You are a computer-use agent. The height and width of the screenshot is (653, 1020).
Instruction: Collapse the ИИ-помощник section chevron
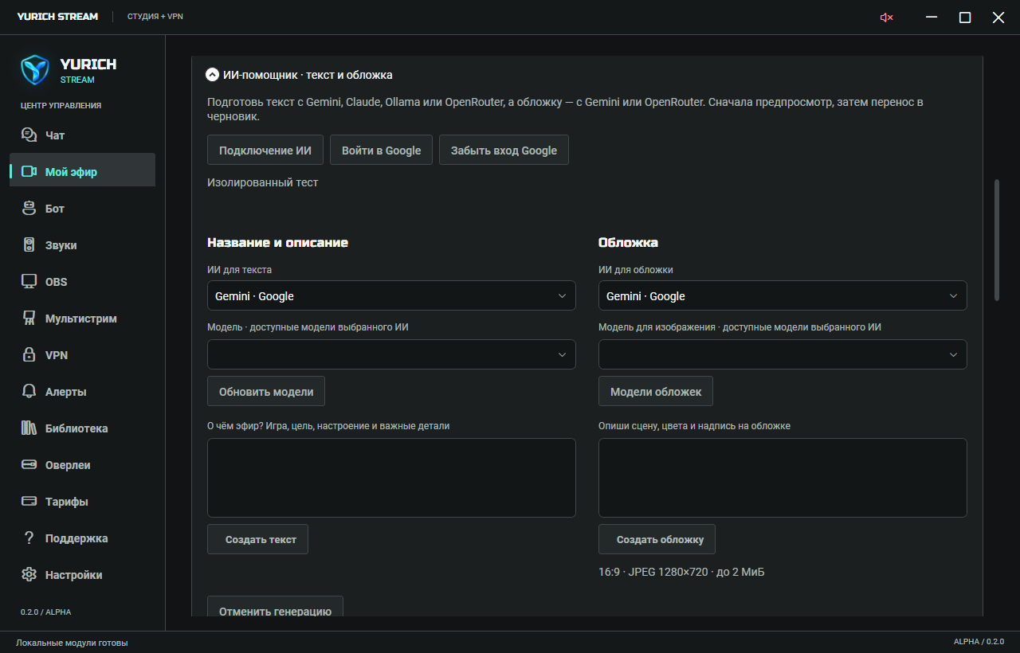212,75
